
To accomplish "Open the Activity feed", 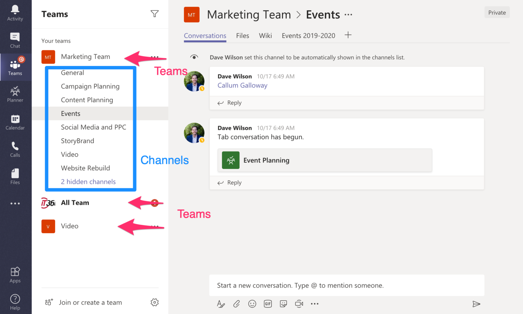I will pos(15,13).
